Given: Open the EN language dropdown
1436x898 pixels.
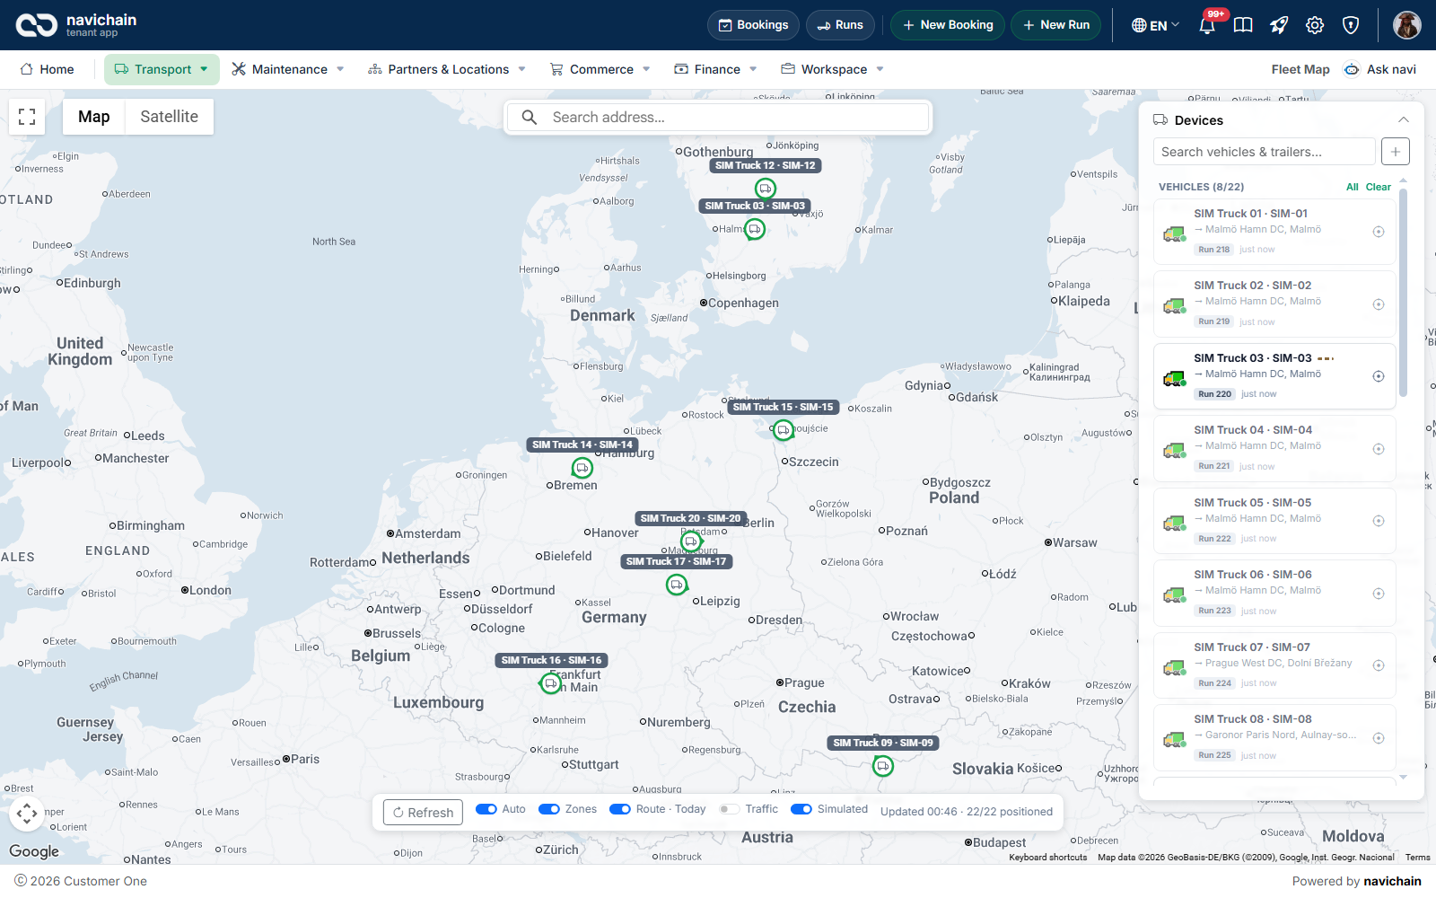Looking at the screenshot, I should 1156,25.
